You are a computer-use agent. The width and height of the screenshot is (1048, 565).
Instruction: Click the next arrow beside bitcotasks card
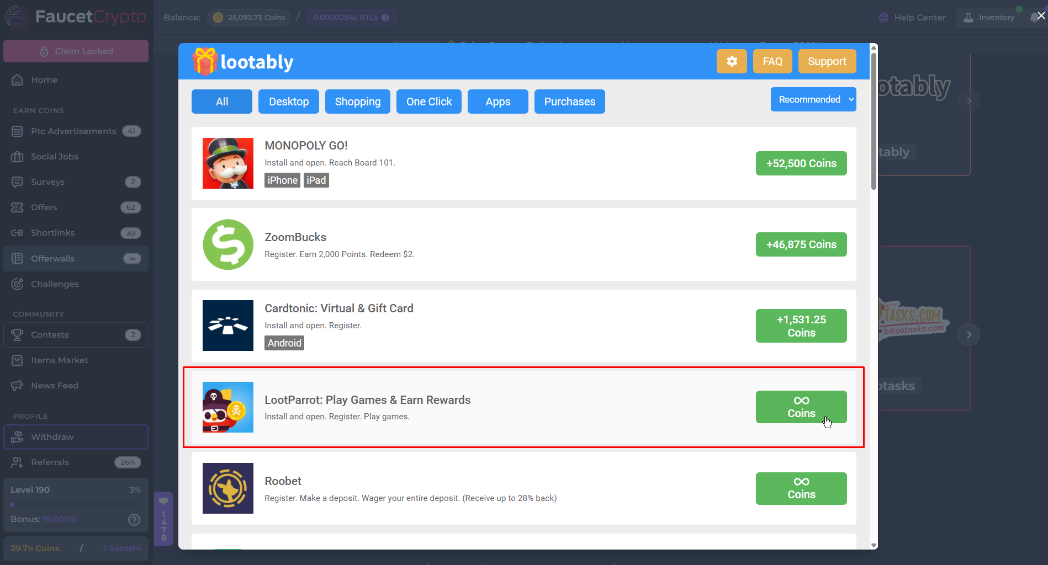969,335
